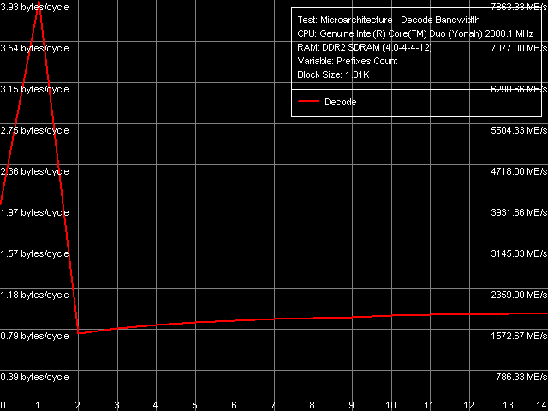Click the Test: Microarchitecture - Decode Bandwidth line
The height and width of the screenshot is (411, 548).
pos(387,20)
